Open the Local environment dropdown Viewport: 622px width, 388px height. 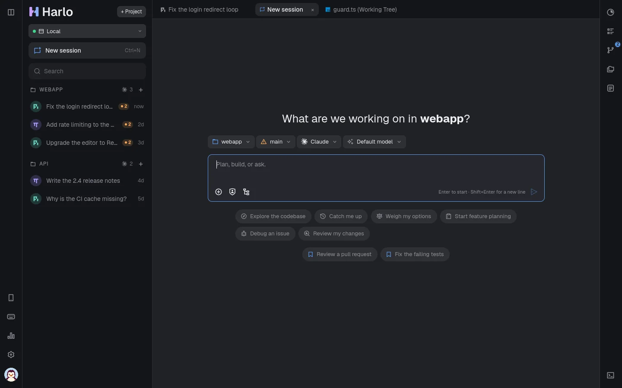[x=87, y=31]
